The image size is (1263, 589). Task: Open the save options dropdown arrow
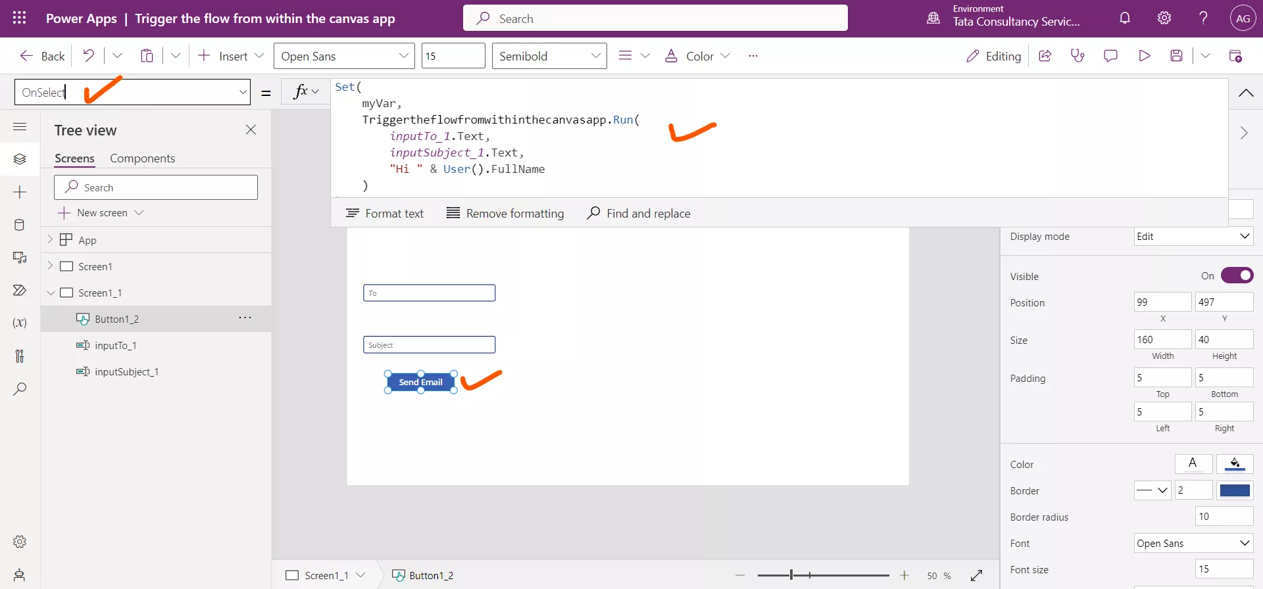tap(1205, 56)
